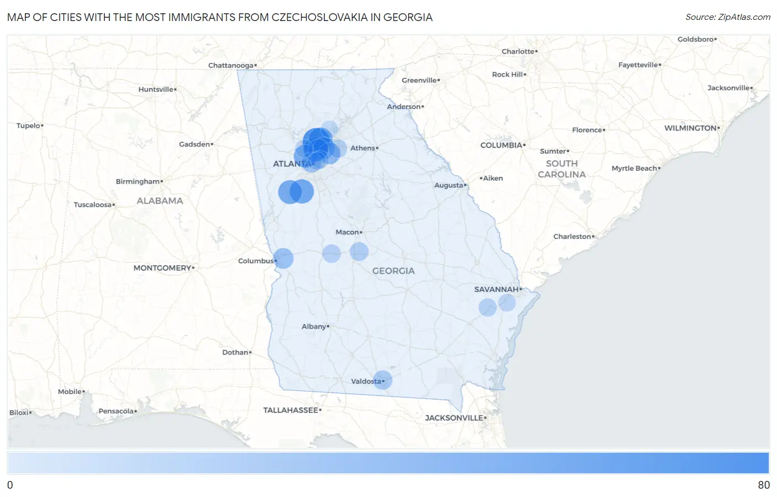The image size is (777, 497).
Task: Click the TALLAHASSEE city label
Action: [291, 410]
